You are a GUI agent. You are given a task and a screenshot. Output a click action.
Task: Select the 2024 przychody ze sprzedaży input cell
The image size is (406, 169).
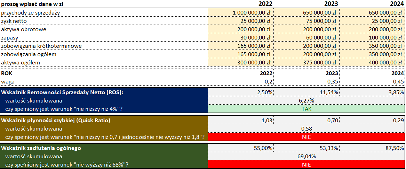click(x=372, y=12)
